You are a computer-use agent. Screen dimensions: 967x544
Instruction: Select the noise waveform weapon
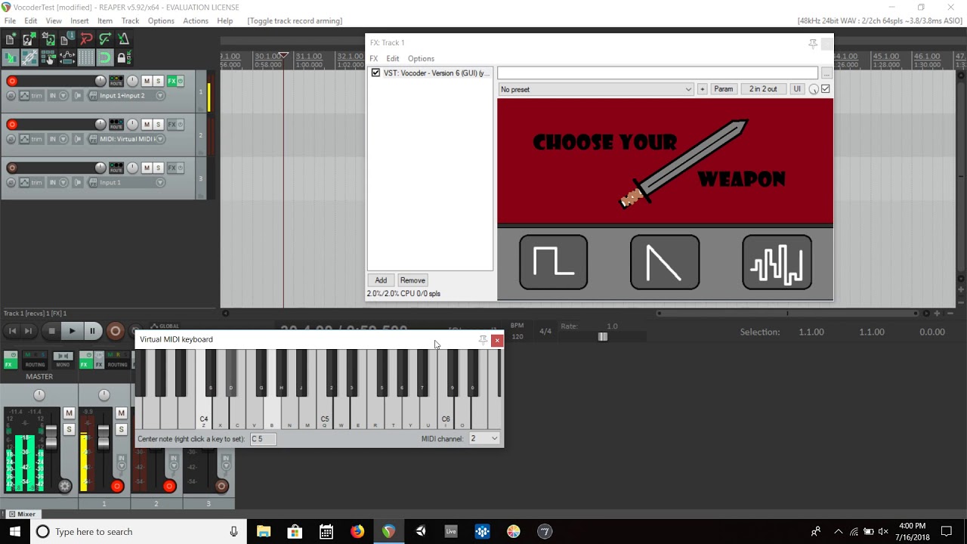pos(777,262)
